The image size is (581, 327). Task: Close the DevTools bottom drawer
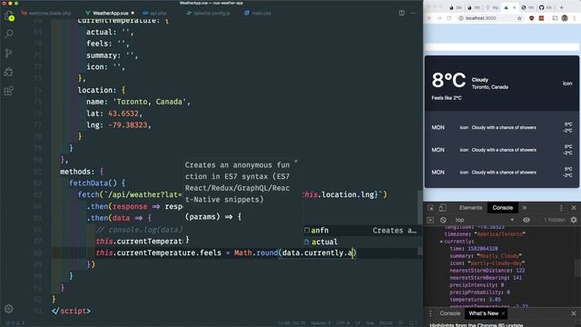[574, 313]
